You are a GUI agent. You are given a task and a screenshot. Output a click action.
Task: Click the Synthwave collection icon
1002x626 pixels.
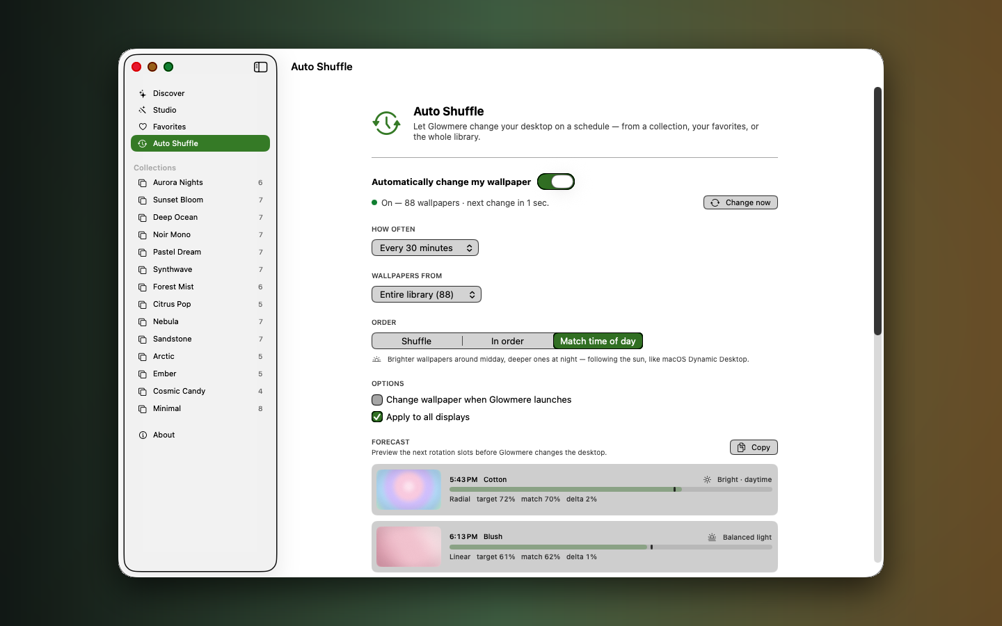143,270
